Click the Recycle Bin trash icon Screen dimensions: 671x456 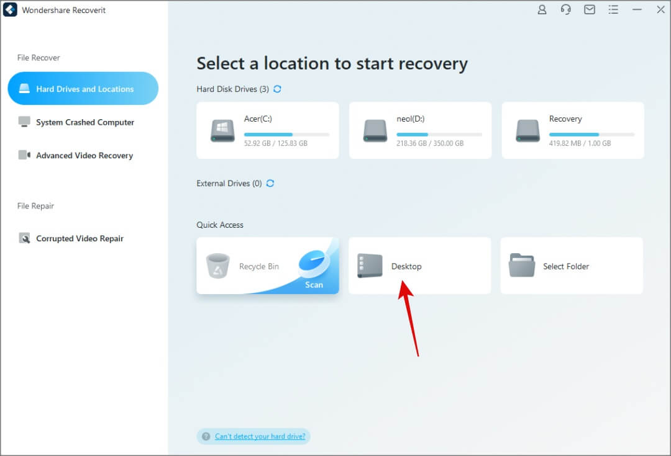point(218,266)
